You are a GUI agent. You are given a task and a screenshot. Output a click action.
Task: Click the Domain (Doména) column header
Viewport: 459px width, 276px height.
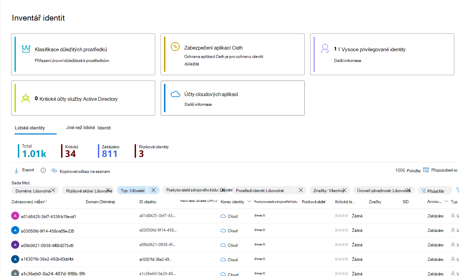[x=100, y=202]
